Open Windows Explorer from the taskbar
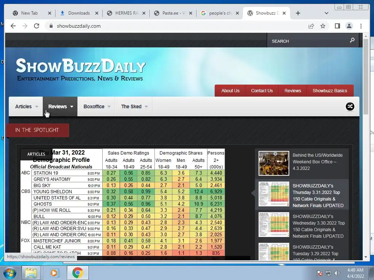 (x=31, y=273)
